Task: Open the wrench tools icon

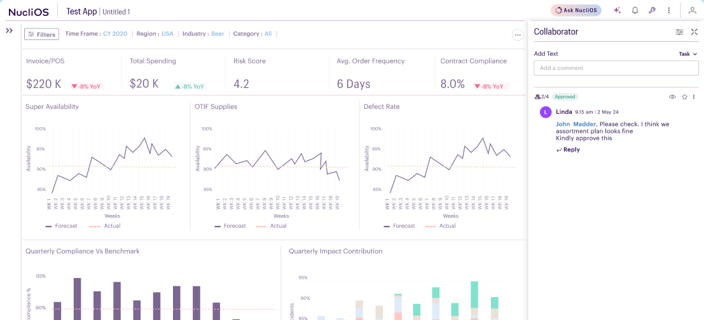Action: point(652,10)
